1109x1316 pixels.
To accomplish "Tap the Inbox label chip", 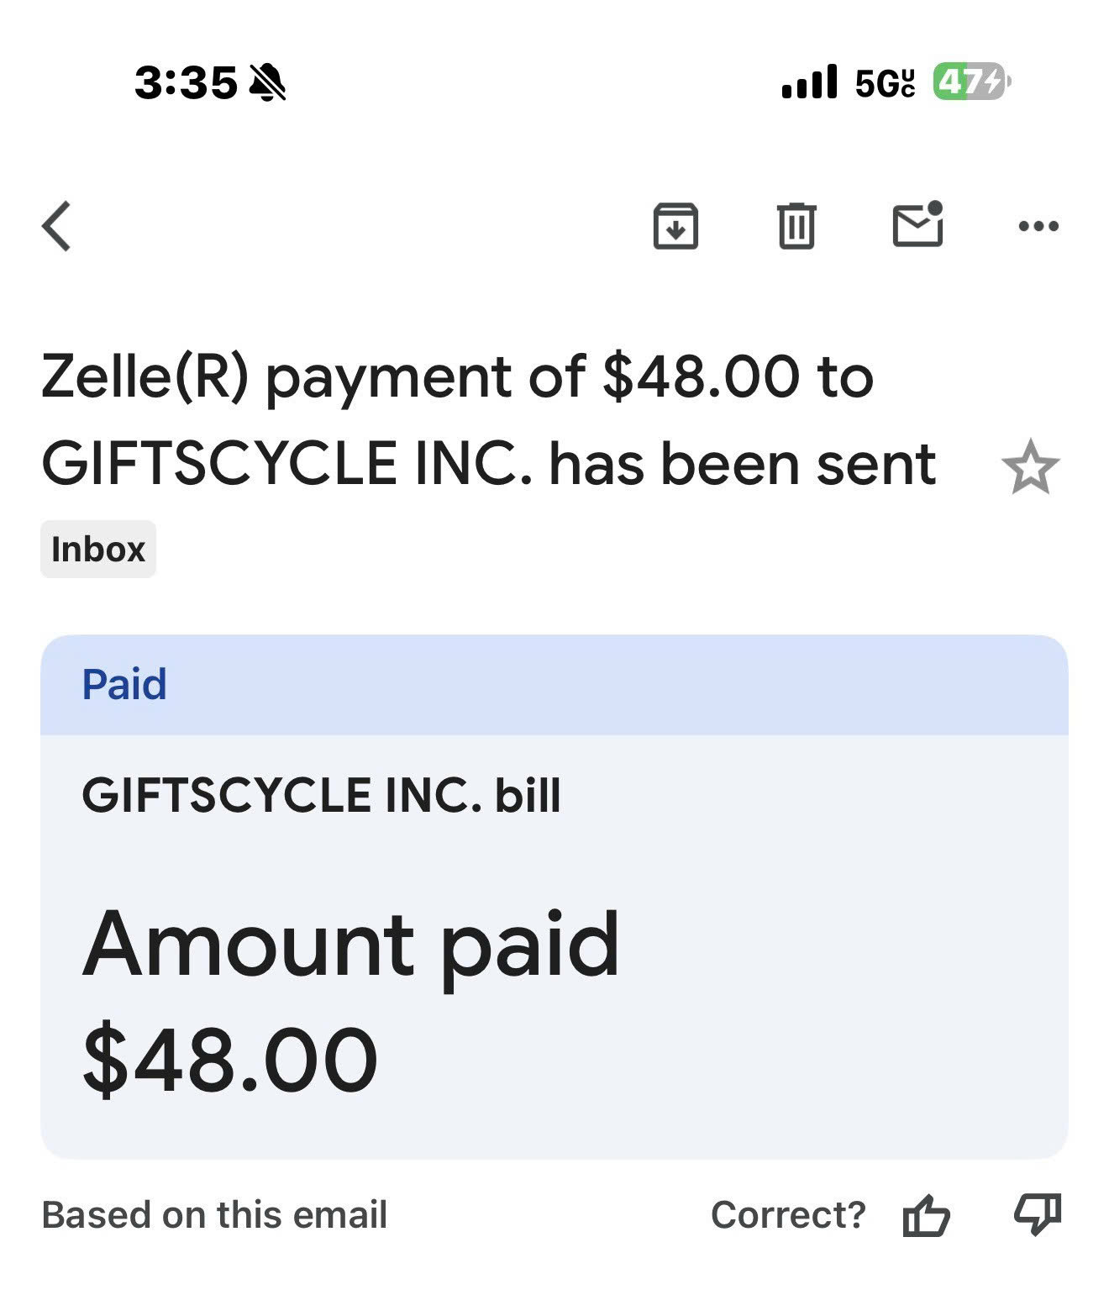I will pyautogui.click(x=98, y=550).
